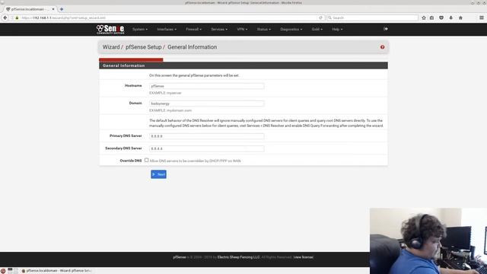Click the bookmarks list icon in toolbar
Viewport: 487px width, 274px height.
(431, 18)
